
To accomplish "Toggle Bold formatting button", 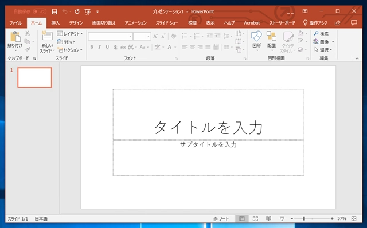I will [92, 47].
